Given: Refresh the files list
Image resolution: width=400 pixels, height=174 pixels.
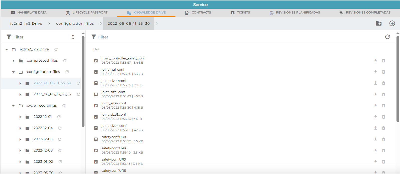Looking at the screenshot, I should [387, 37].
